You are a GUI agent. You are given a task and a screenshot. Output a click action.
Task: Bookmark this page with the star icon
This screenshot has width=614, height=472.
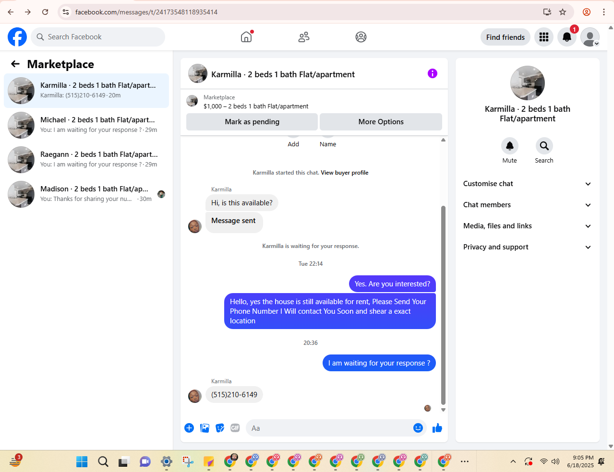coord(563,12)
